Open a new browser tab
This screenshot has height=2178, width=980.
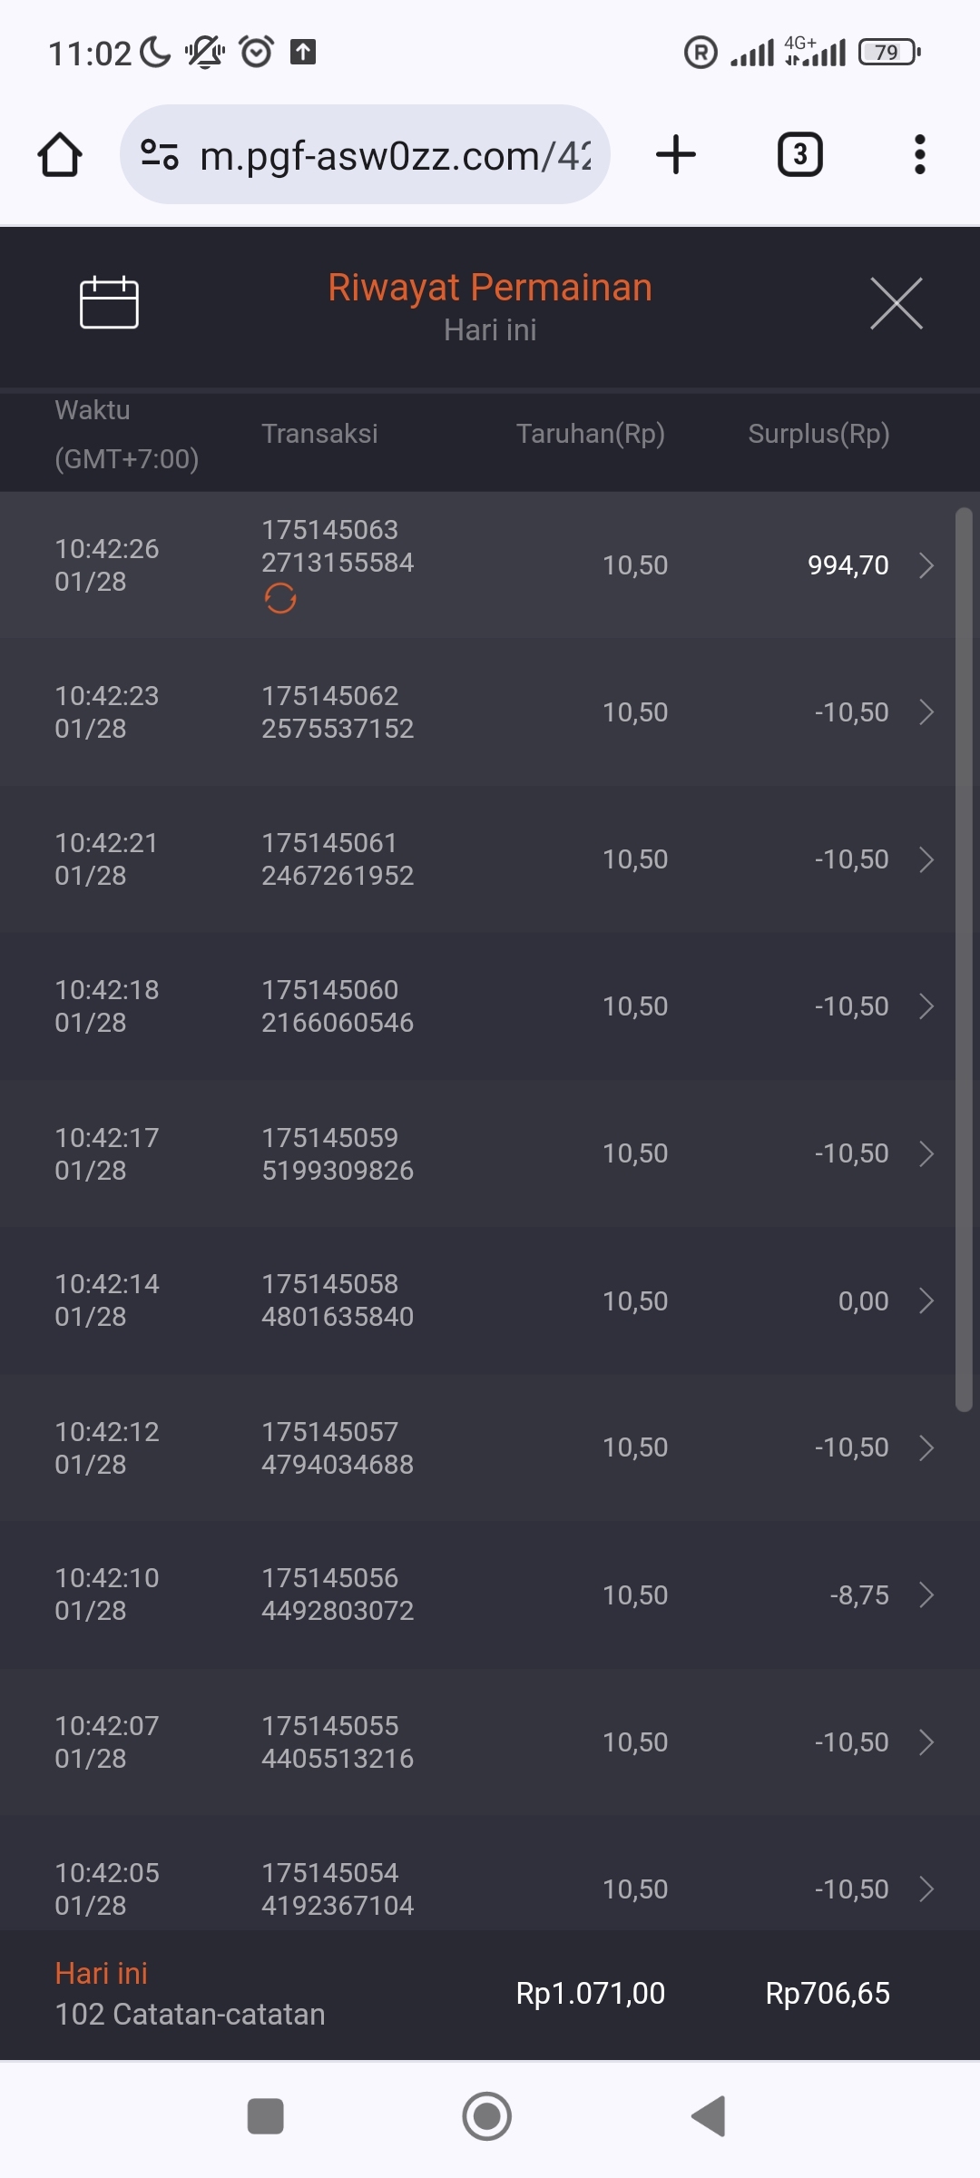[x=676, y=154]
